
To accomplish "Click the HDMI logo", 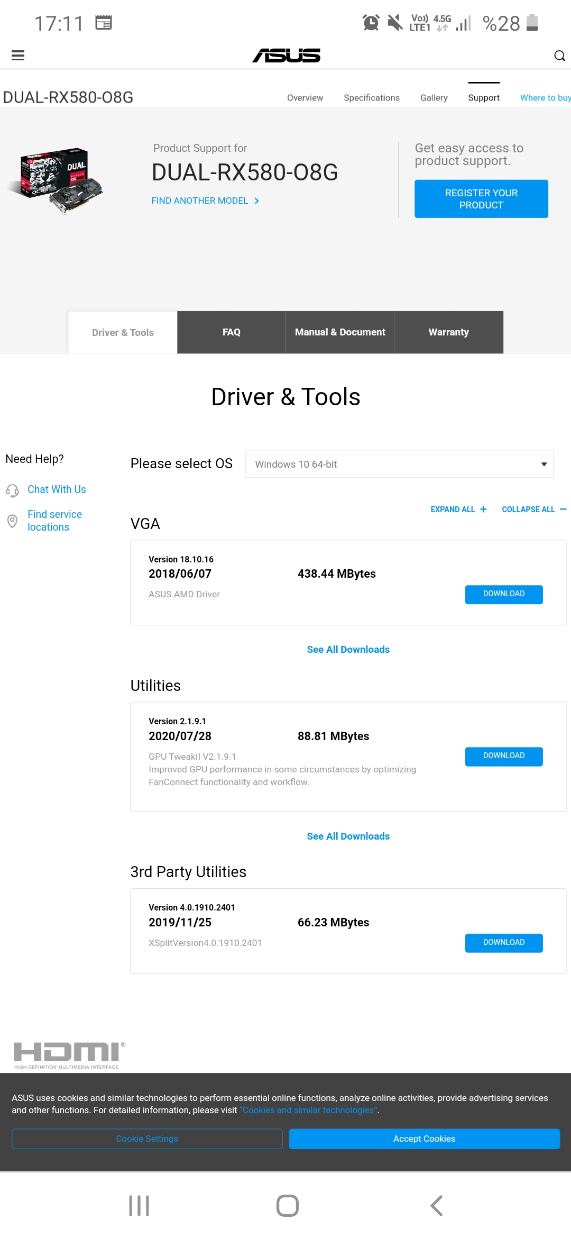I will pyautogui.click(x=69, y=1055).
